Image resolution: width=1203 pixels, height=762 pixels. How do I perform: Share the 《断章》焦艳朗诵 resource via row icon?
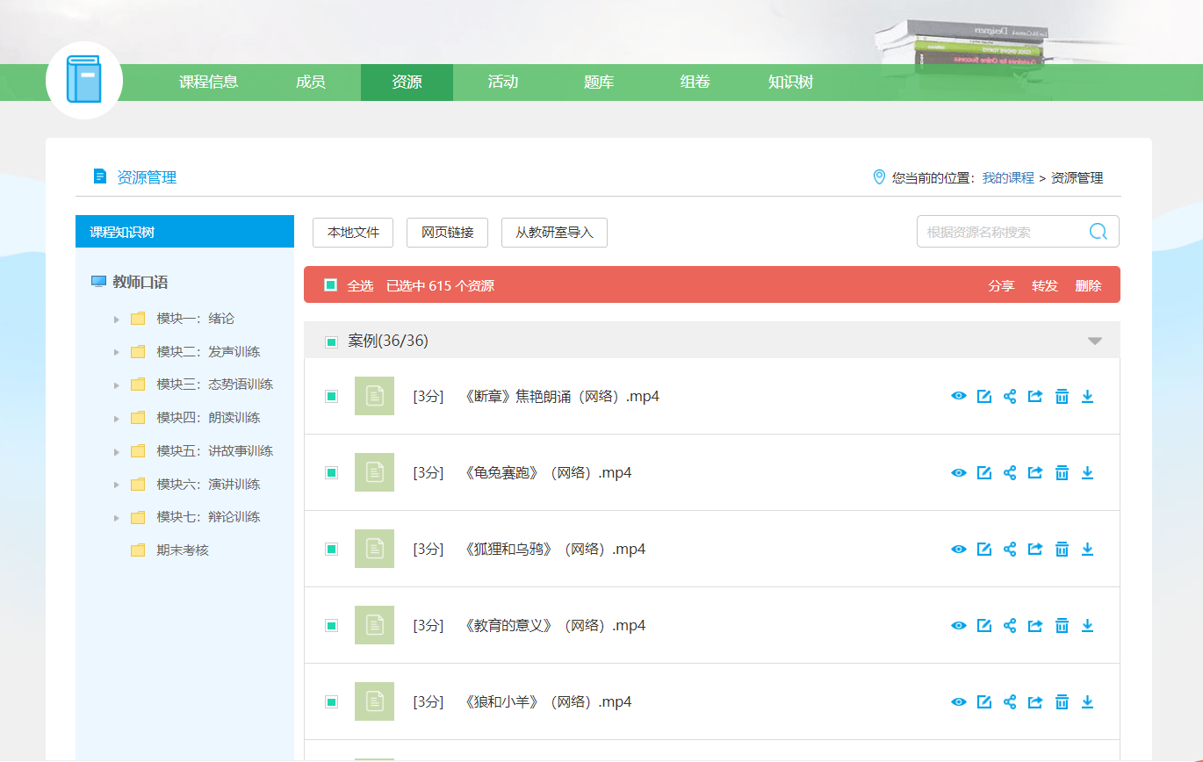pyautogui.click(x=1010, y=396)
